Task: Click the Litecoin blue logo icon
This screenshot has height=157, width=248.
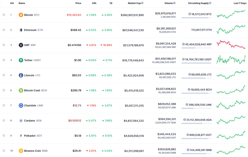Action: (21, 75)
